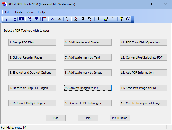Click the Scan into Image toolbar icon
The width and height of the screenshot is (172, 130).
[106, 19]
